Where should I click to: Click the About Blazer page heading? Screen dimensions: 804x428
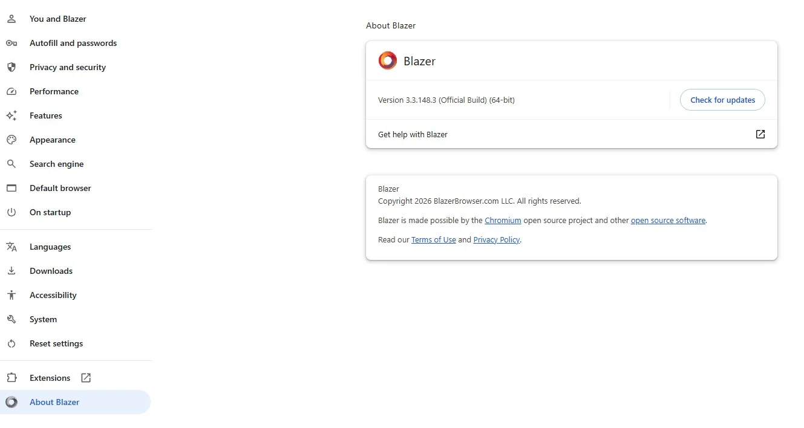391,25
